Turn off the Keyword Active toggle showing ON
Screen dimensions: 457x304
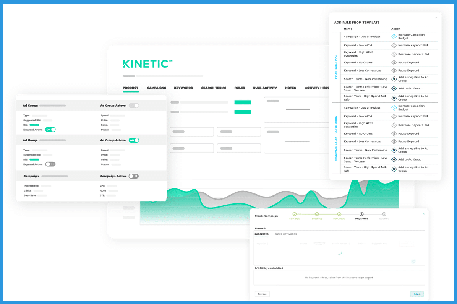50,130
